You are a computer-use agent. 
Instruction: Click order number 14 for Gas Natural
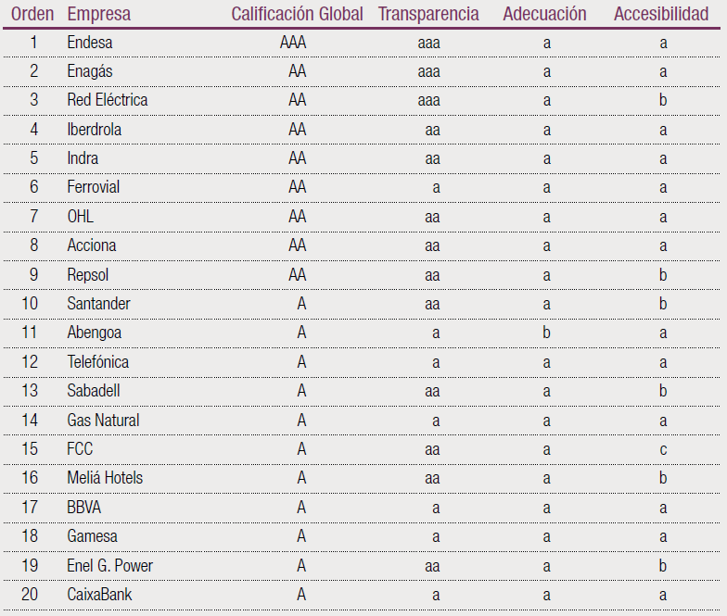(30, 421)
